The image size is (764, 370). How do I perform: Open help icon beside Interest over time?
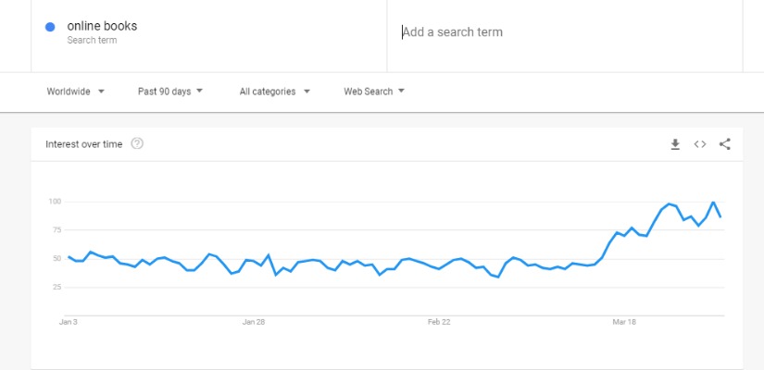click(x=137, y=143)
